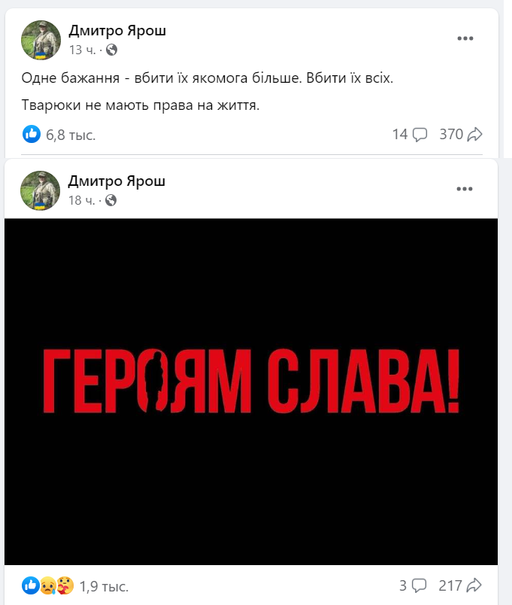Click the share arrow icon next to 217

pyautogui.click(x=474, y=585)
